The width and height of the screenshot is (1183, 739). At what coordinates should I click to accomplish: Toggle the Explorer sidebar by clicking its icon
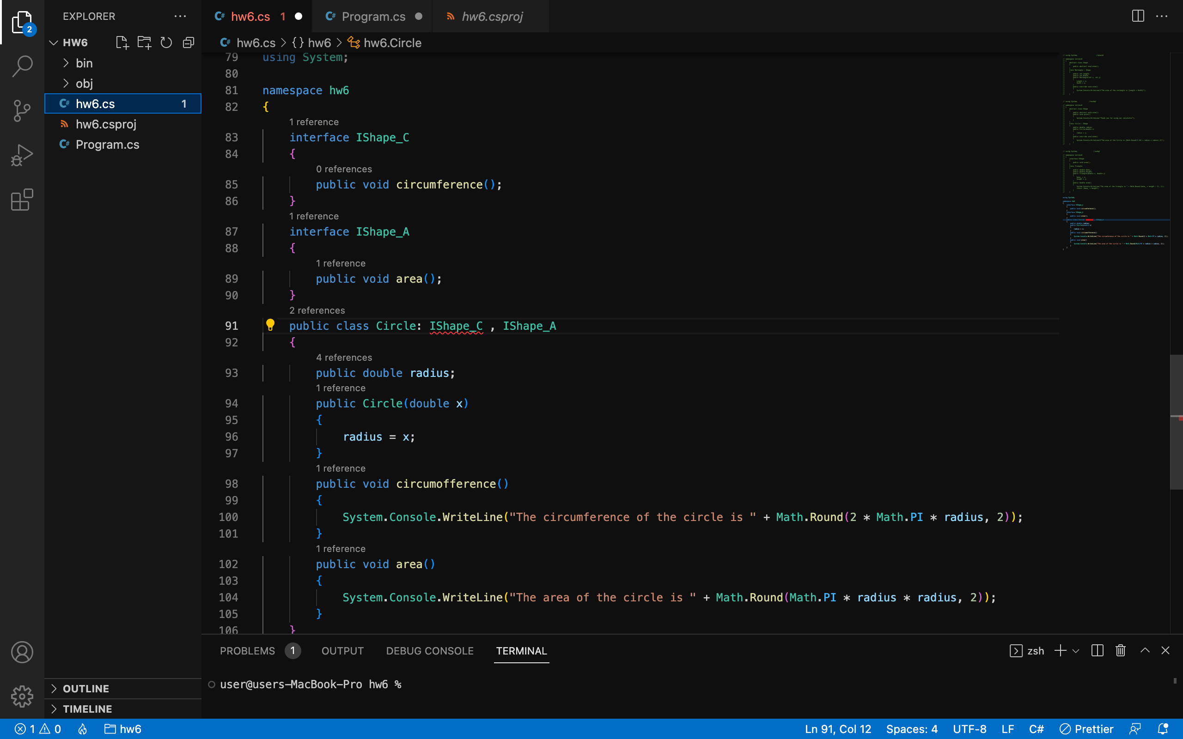(x=22, y=22)
